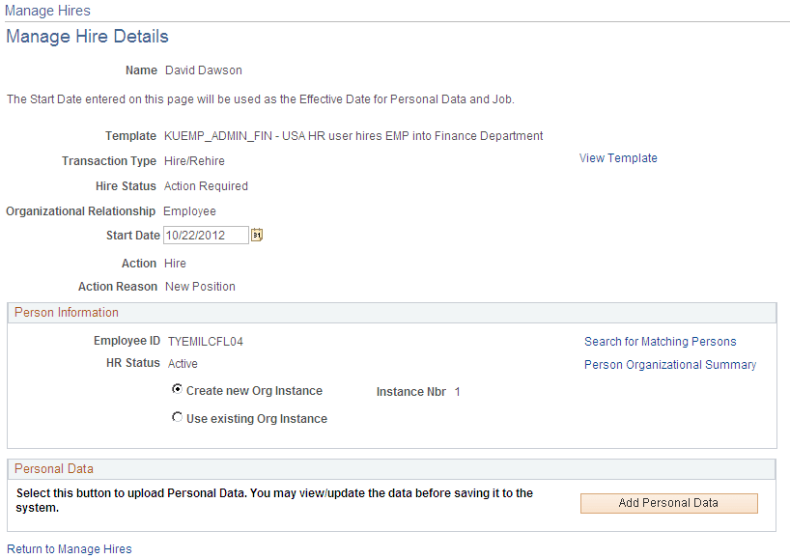Viewport: 790px width, 559px height.
Task: Open Search for Matching Persons for David Dawson
Action: coord(660,341)
